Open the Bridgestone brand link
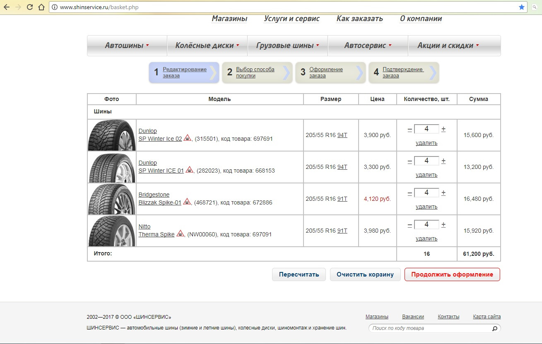 [154, 195]
